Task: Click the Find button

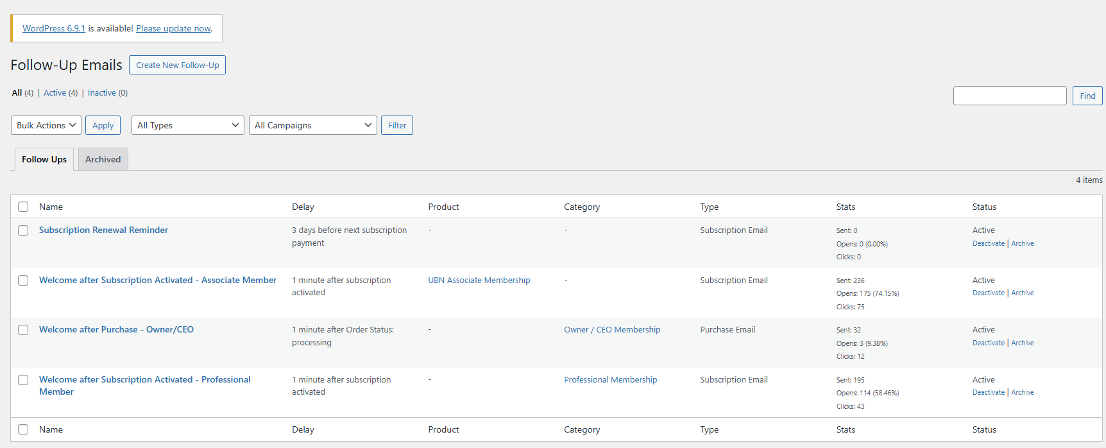Action: tap(1087, 96)
